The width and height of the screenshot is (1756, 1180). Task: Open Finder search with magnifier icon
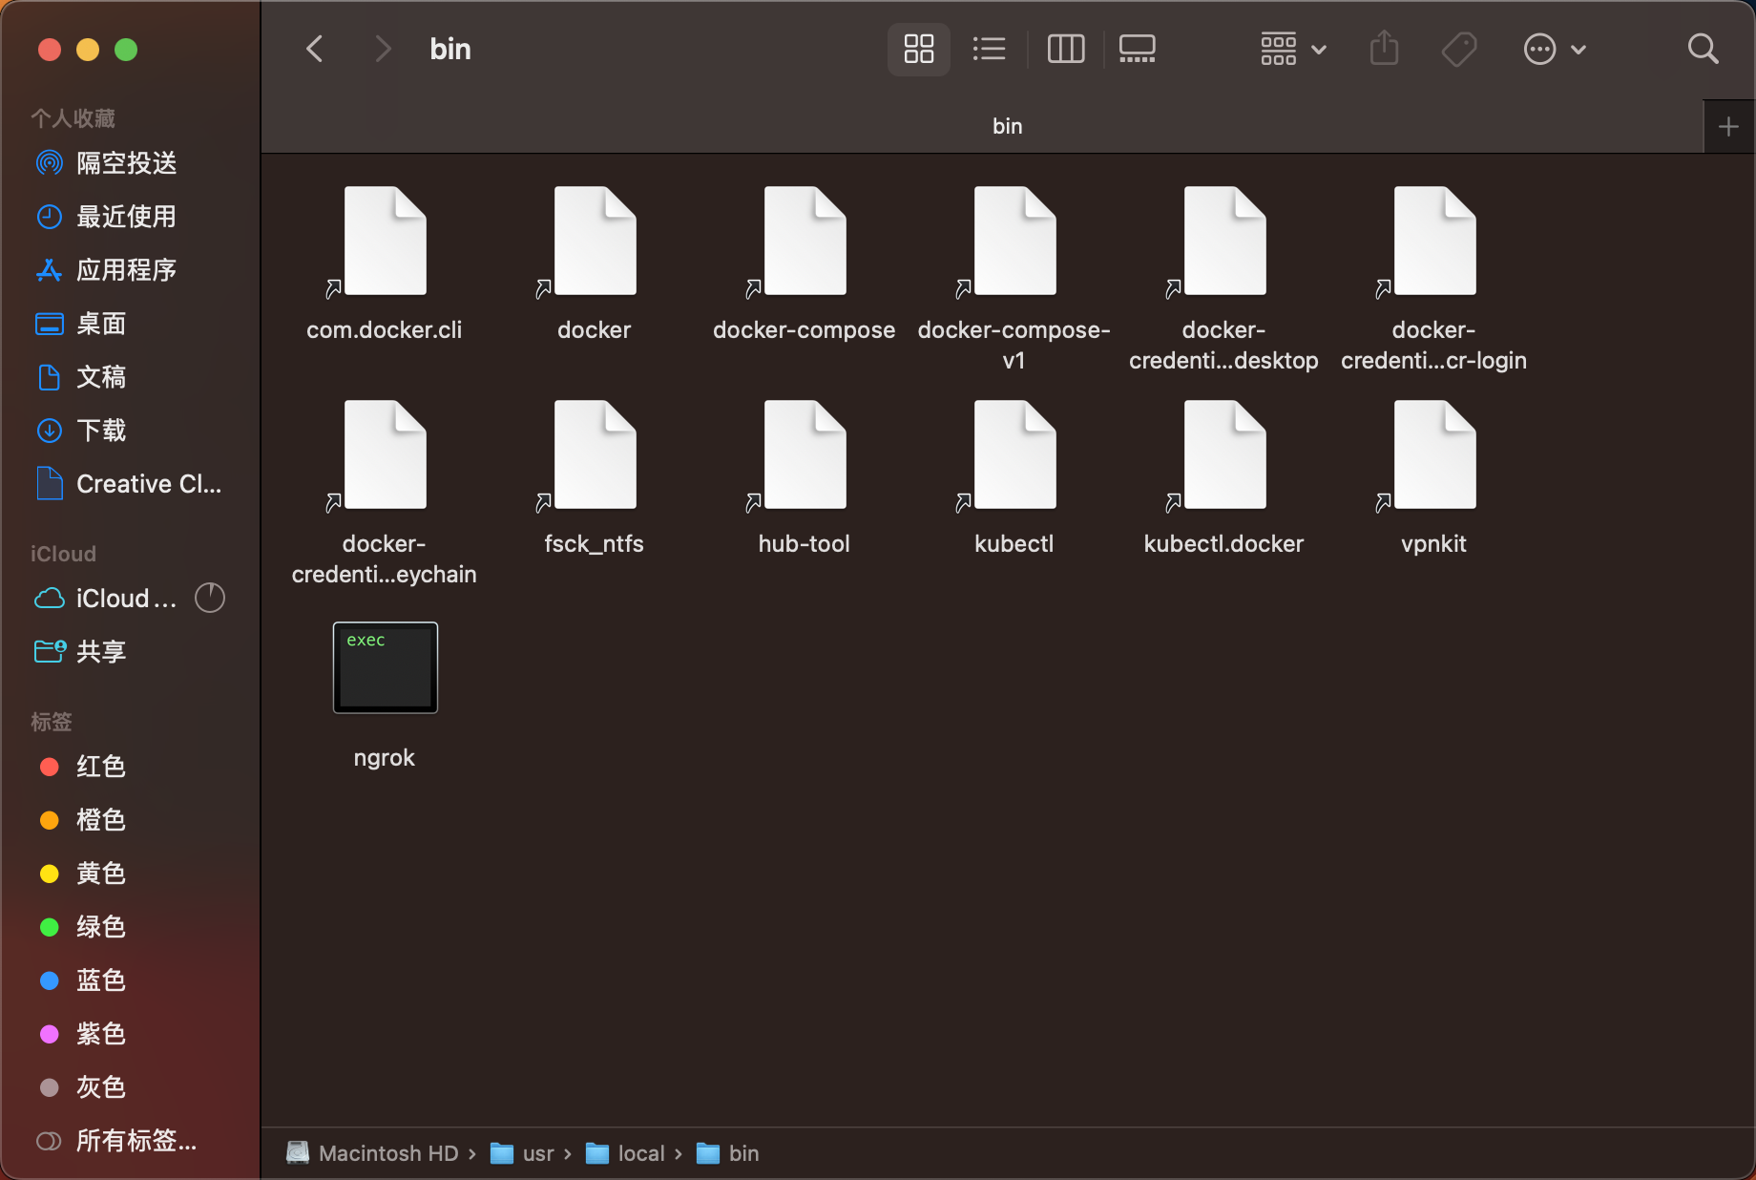pos(1704,49)
